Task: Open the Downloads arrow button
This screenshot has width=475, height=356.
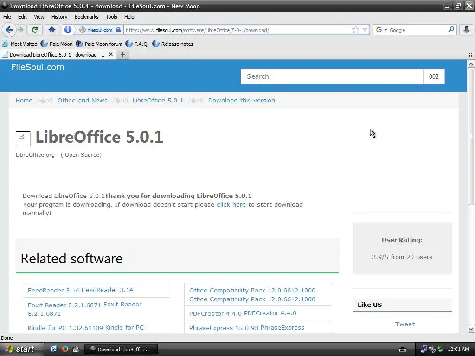Action: pos(467,30)
